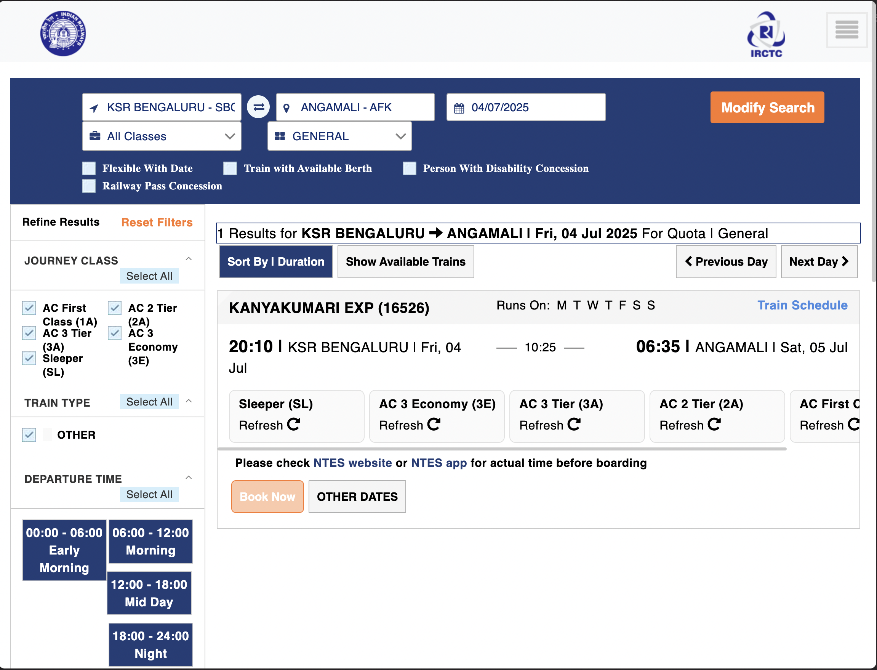
Task: Click OTHER DATES button
Action: pos(357,497)
